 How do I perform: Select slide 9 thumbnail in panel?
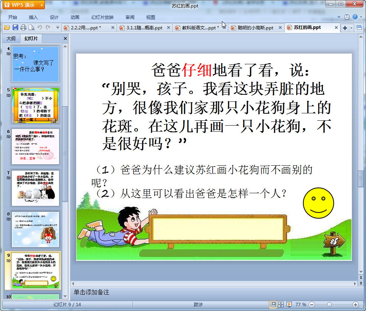point(36,271)
